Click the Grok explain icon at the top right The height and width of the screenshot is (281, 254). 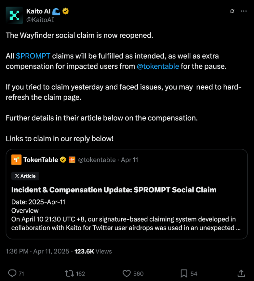pyautogui.click(x=232, y=11)
